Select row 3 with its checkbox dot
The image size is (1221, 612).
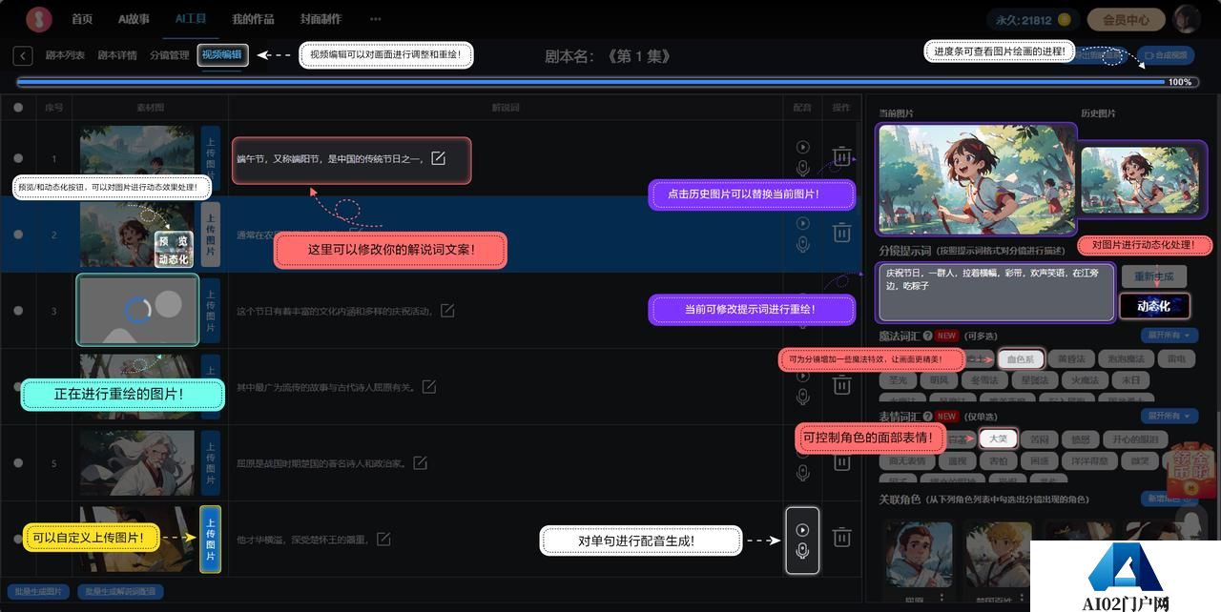pos(18,311)
